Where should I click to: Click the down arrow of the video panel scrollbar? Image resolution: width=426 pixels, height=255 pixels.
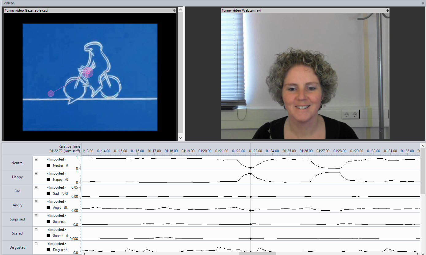point(180,138)
